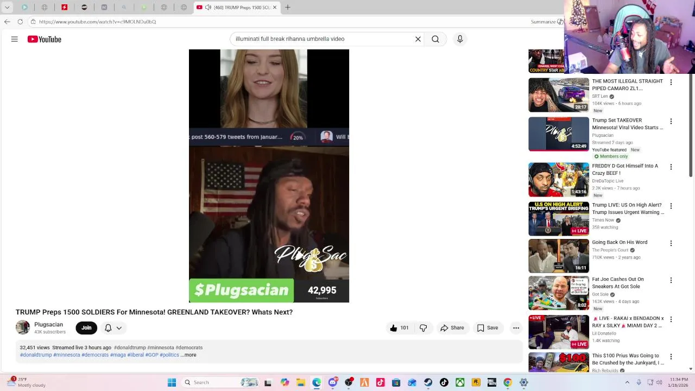Open Camaro ZL1 video thumbnail
Screen dimensions: 695x391
[559, 95]
